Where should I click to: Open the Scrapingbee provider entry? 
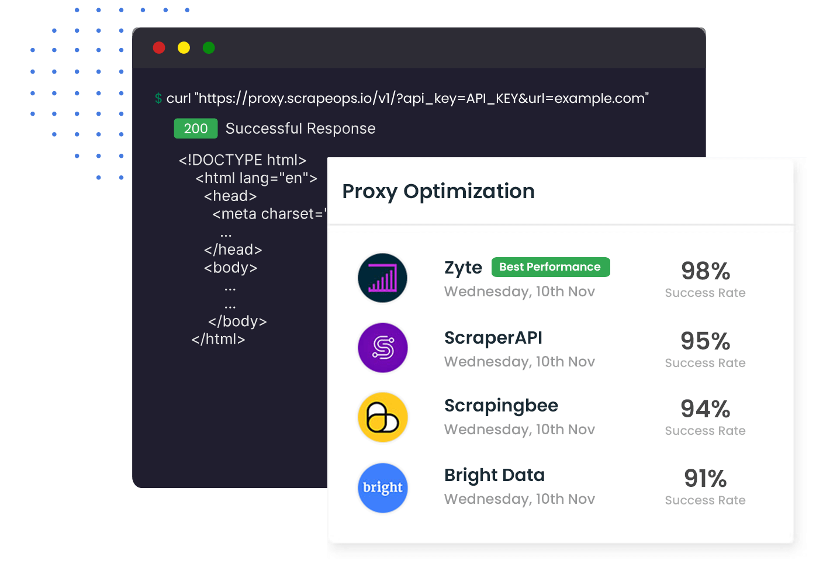pyautogui.click(x=501, y=406)
